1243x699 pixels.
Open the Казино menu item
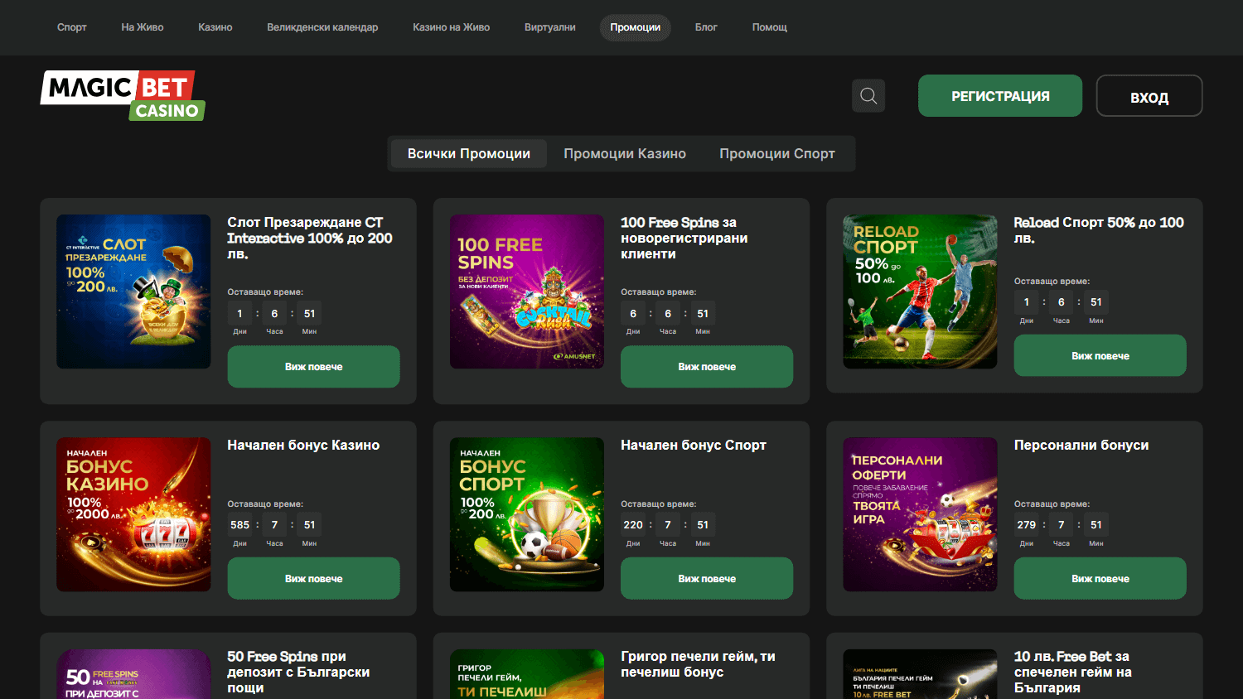[x=215, y=27]
